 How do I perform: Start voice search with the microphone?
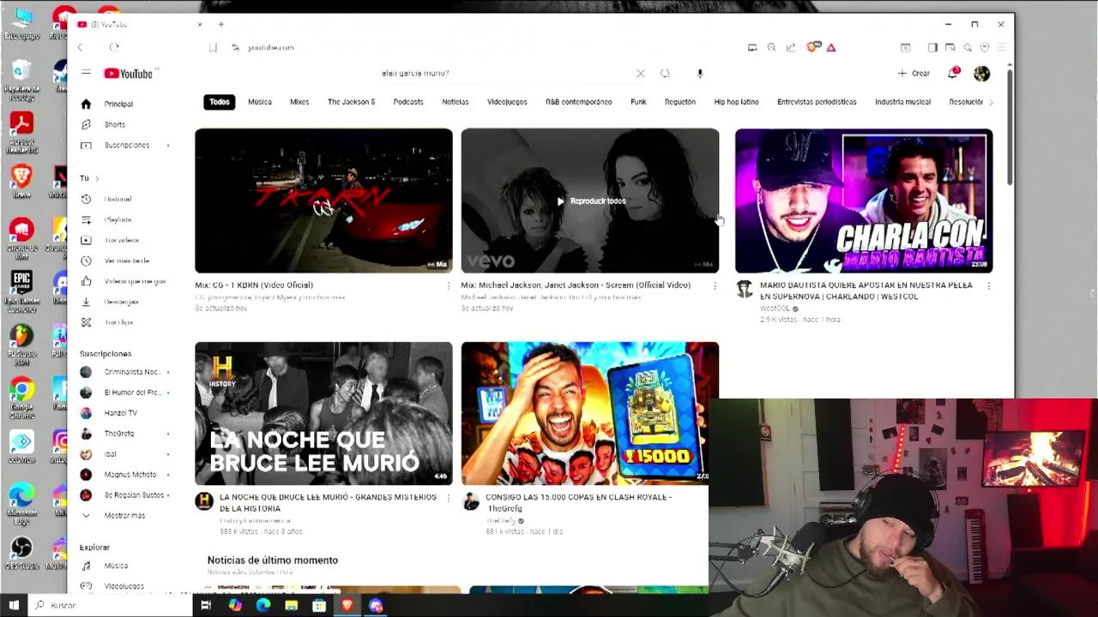(700, 74)
